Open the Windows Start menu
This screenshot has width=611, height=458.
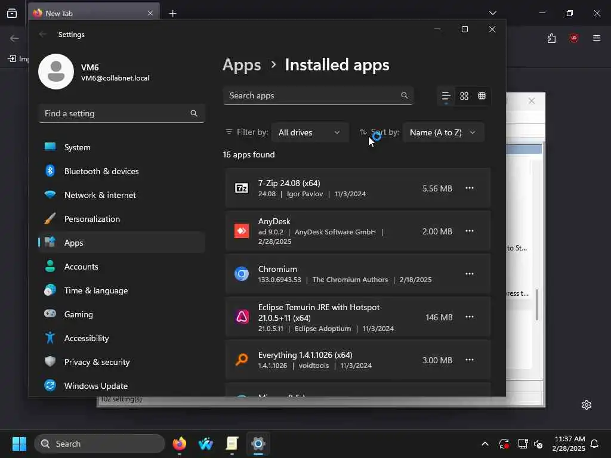[x=19, y=444]
